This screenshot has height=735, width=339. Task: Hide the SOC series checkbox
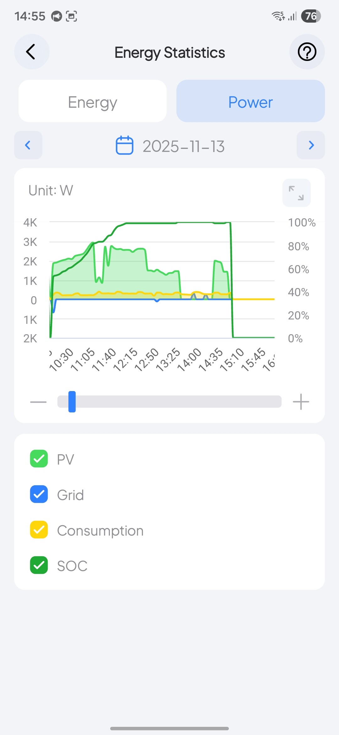point(39,565)
